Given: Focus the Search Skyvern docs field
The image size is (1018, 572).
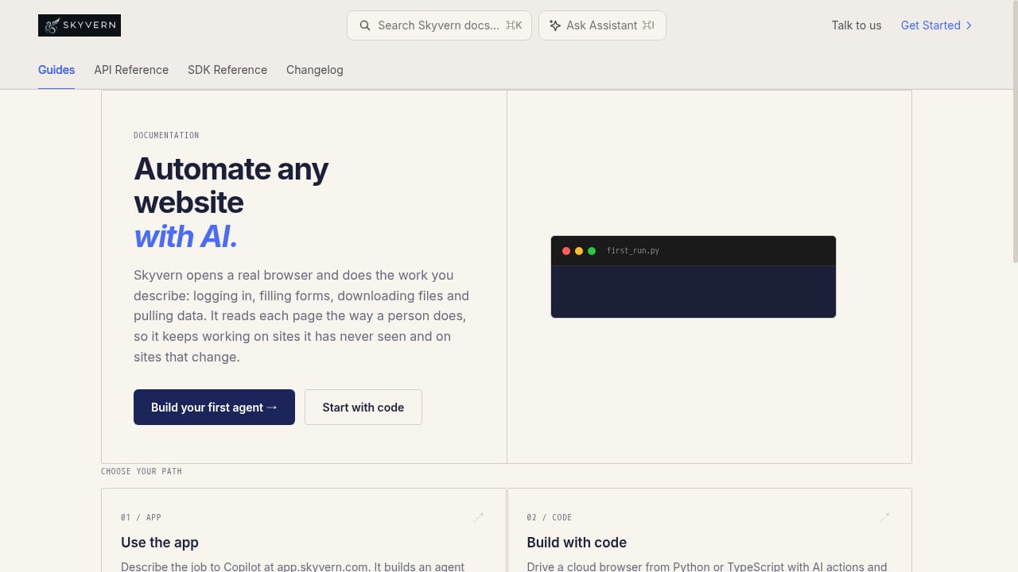Looking at the screenshot, I should coord(439,25).
